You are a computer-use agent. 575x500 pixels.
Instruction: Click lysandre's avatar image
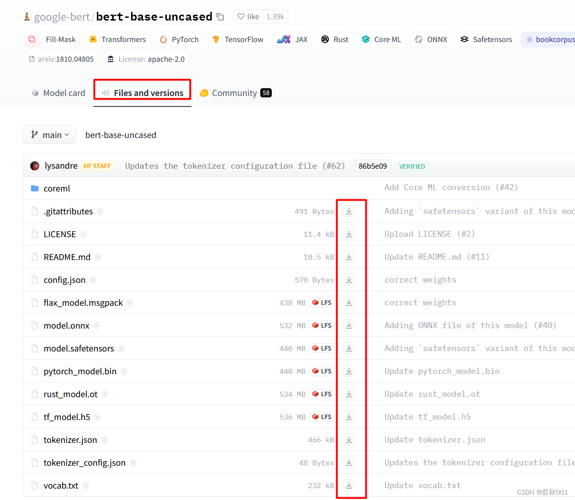pyautogui.click(x=35, y=166)
